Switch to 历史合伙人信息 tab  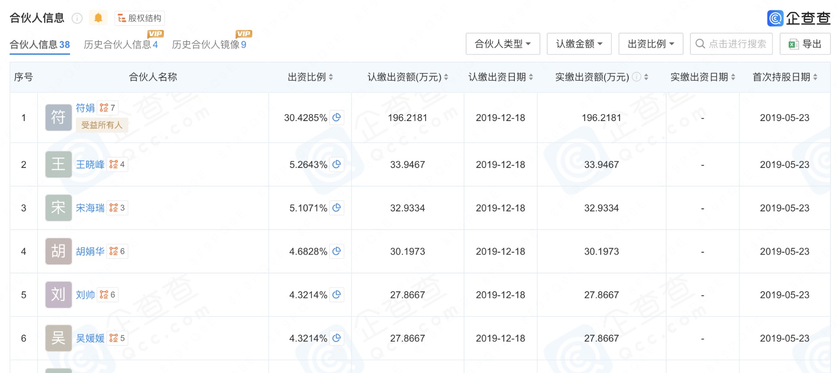point(120,44)
